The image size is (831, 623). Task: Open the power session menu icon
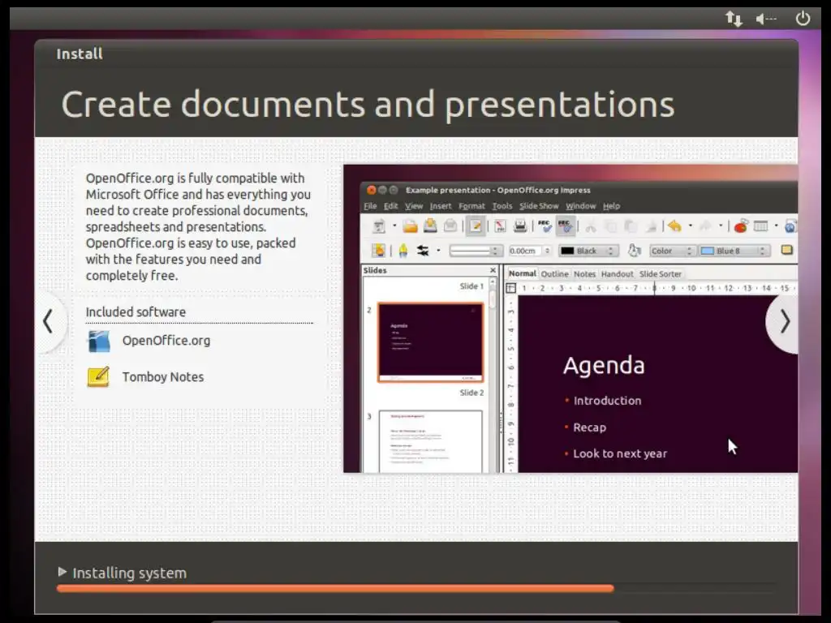tap(803, 19)
